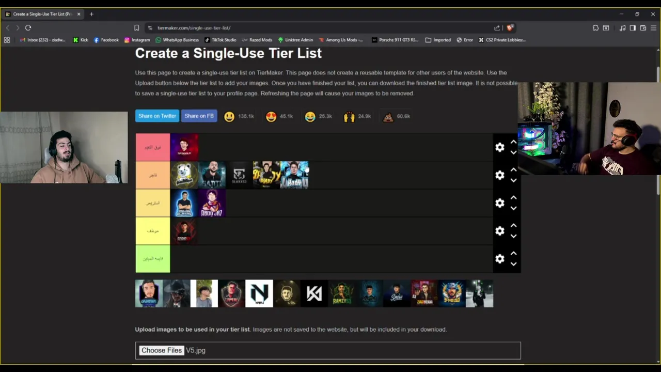Image resolution: width=661 pixels, height=372 pixels.
Task: Open the extensions puzzle-piece icon
Action: click(595, 28)
